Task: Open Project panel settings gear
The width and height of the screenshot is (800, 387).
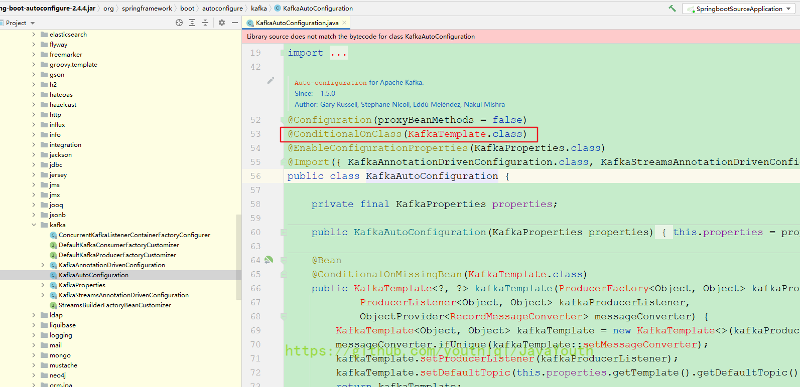Action: point(222,23)
